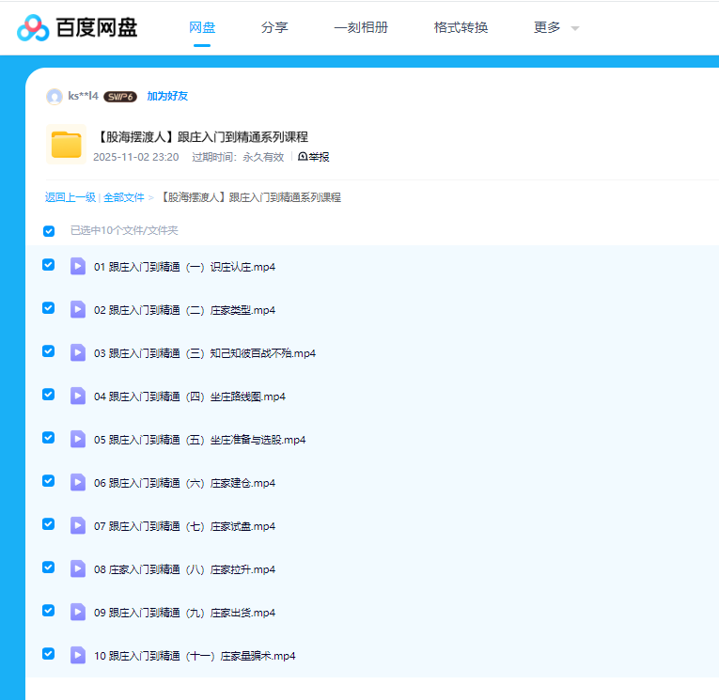
Task: Click the 加为好友 link
Action: click(167, 96)
